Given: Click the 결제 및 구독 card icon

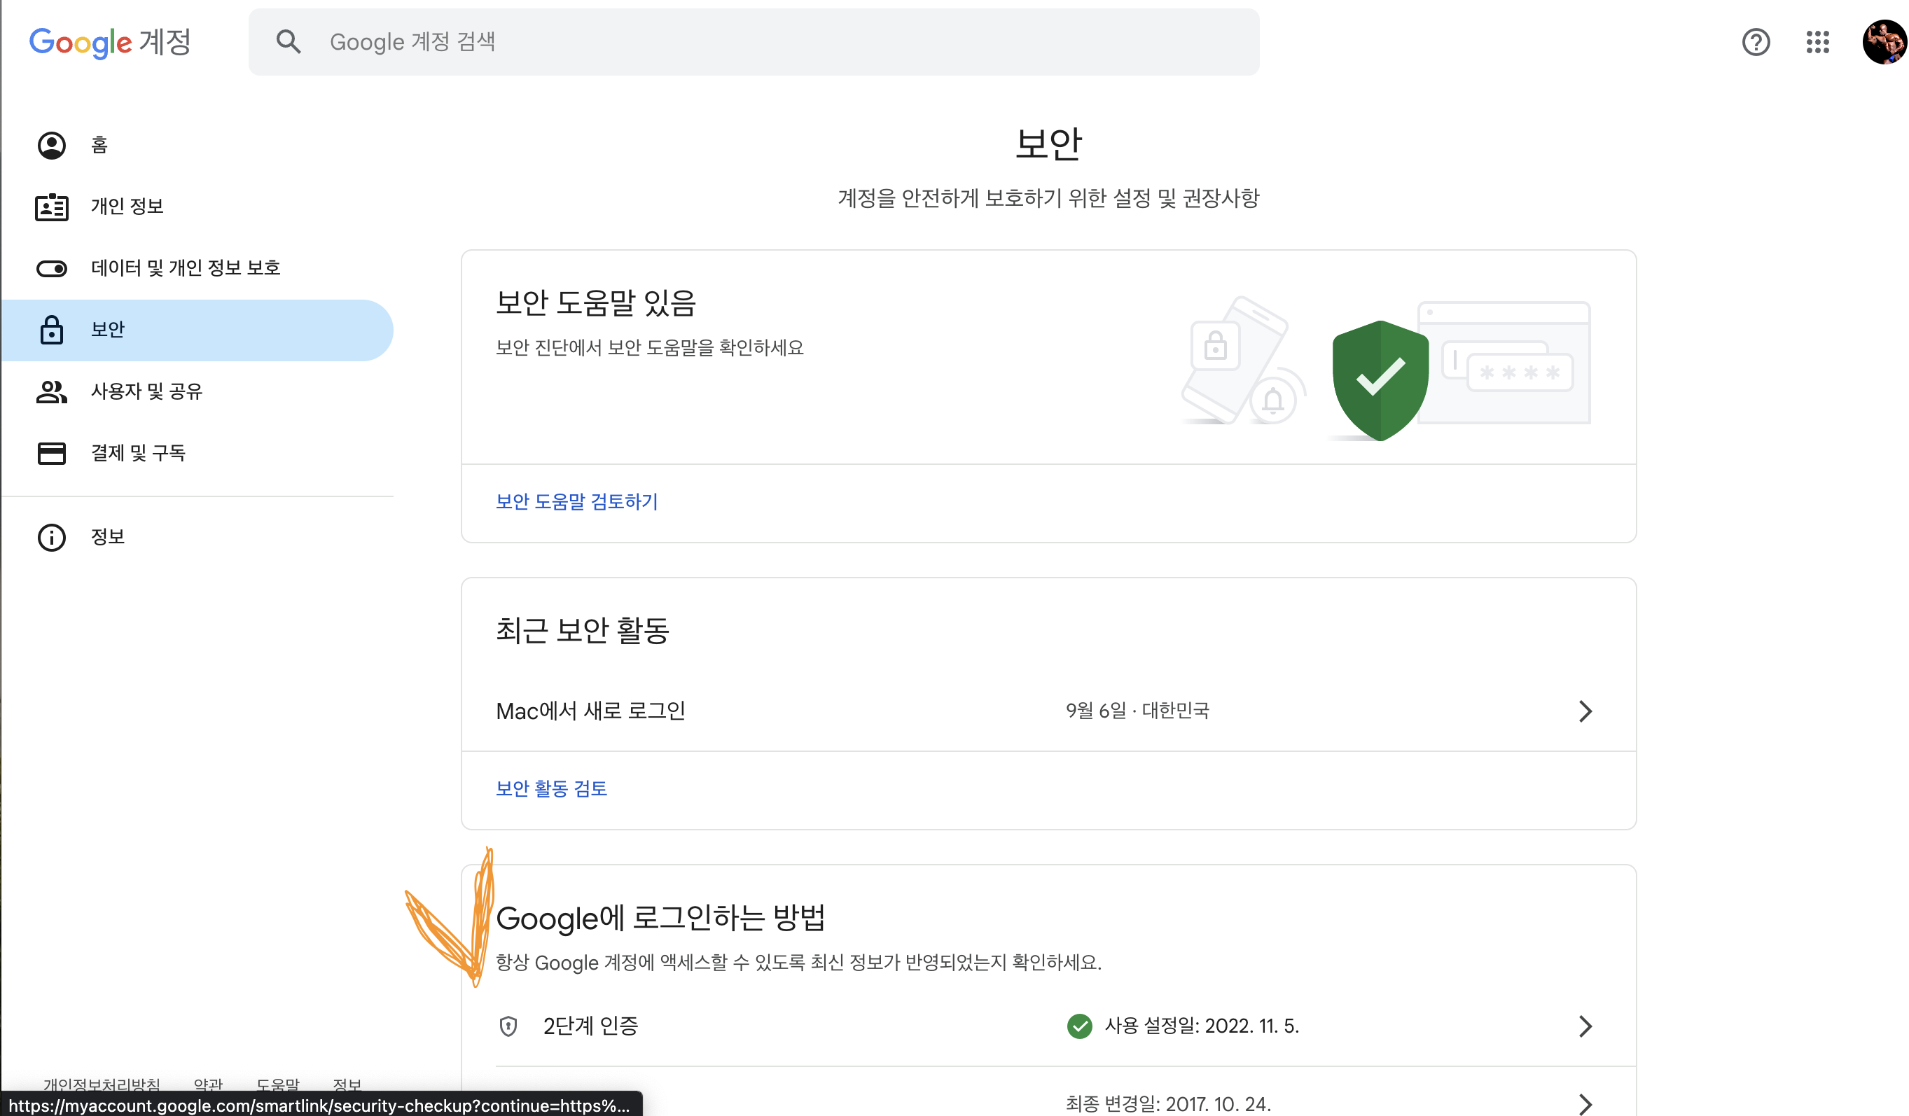Looking at the screenshot, I should (x=52, y=453).
